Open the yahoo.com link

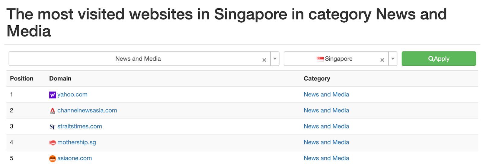pyautogui.click(x=72, y=94)
